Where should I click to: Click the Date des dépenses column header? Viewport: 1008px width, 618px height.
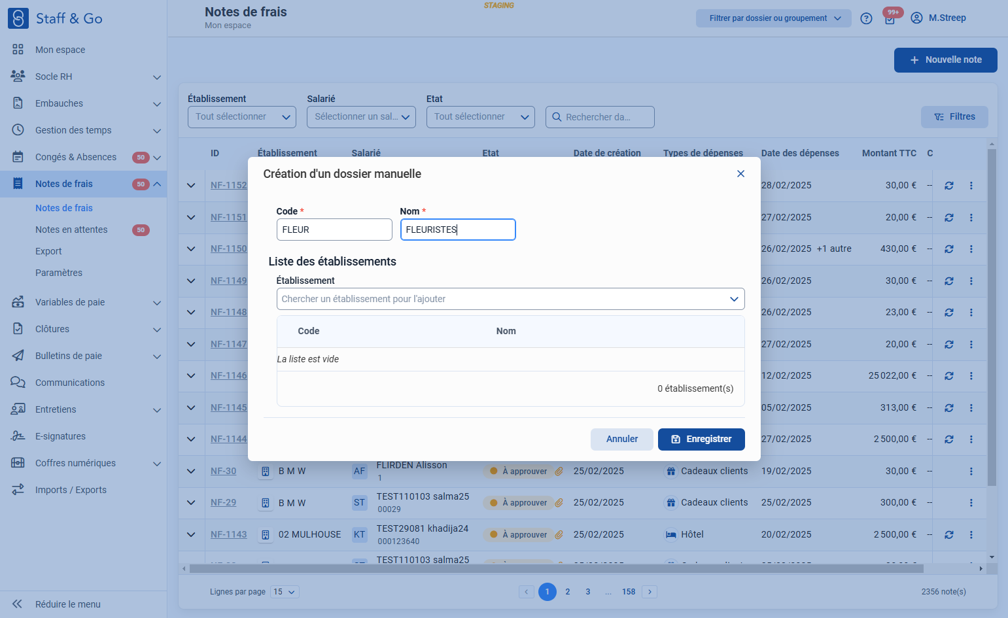(800, 153)
